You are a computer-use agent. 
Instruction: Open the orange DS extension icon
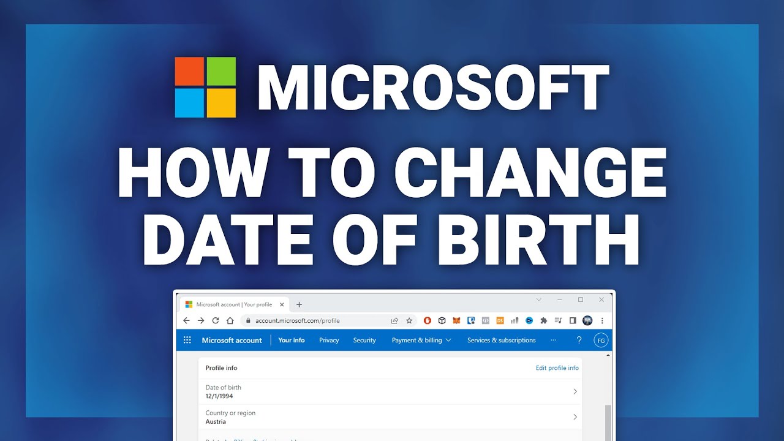coord(500,320)
